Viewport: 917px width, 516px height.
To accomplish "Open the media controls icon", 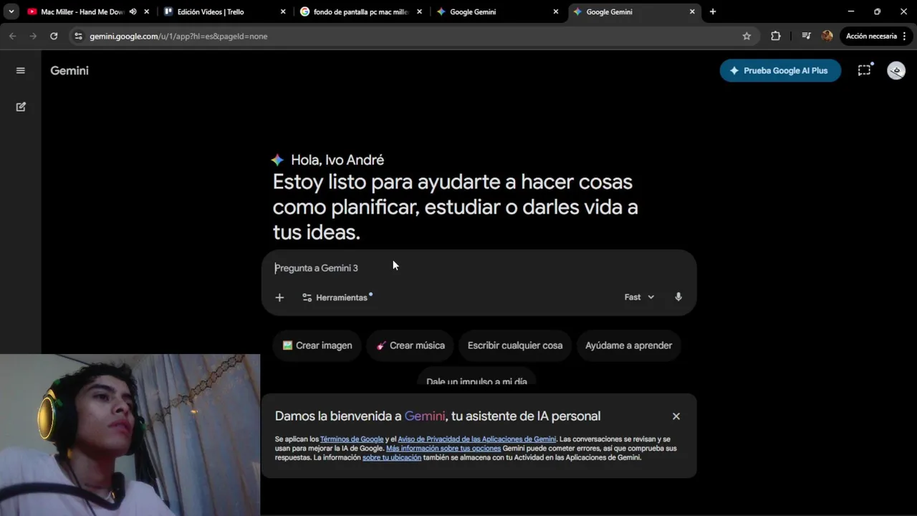I will tap(806, 36).
